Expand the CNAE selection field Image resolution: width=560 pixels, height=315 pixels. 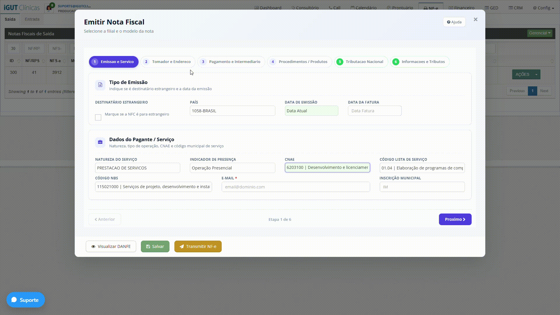click(327, 168)
